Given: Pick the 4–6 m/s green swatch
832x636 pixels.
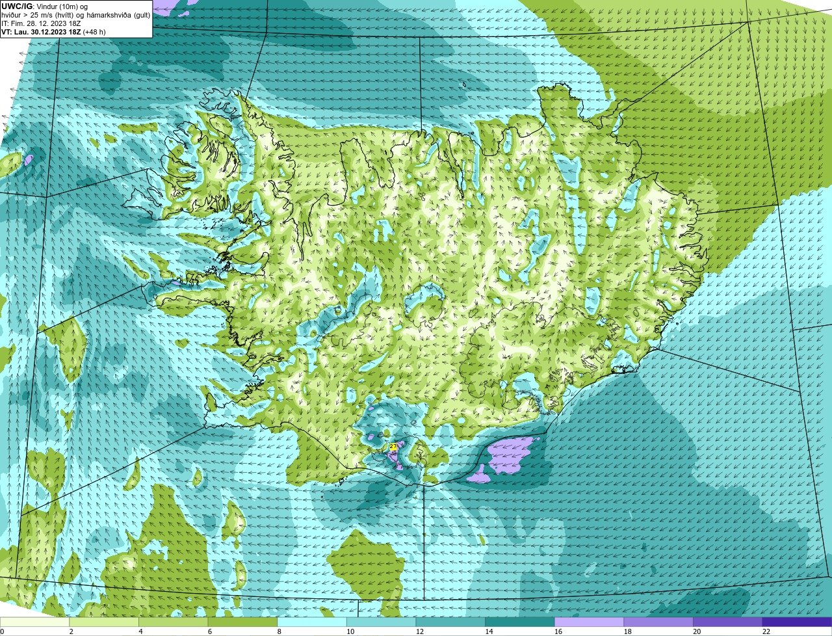Looking at the screenshot, I should click(x=173, y=622).
